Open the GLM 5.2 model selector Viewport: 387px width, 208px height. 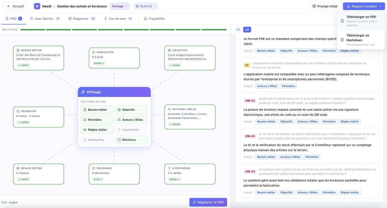pos(146,6)
